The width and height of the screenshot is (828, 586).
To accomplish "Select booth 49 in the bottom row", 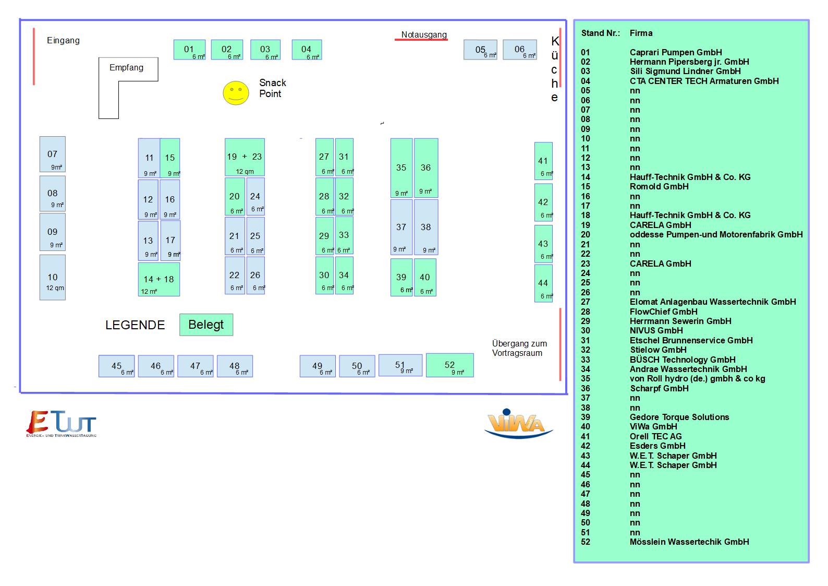I will tap(318, 366).
